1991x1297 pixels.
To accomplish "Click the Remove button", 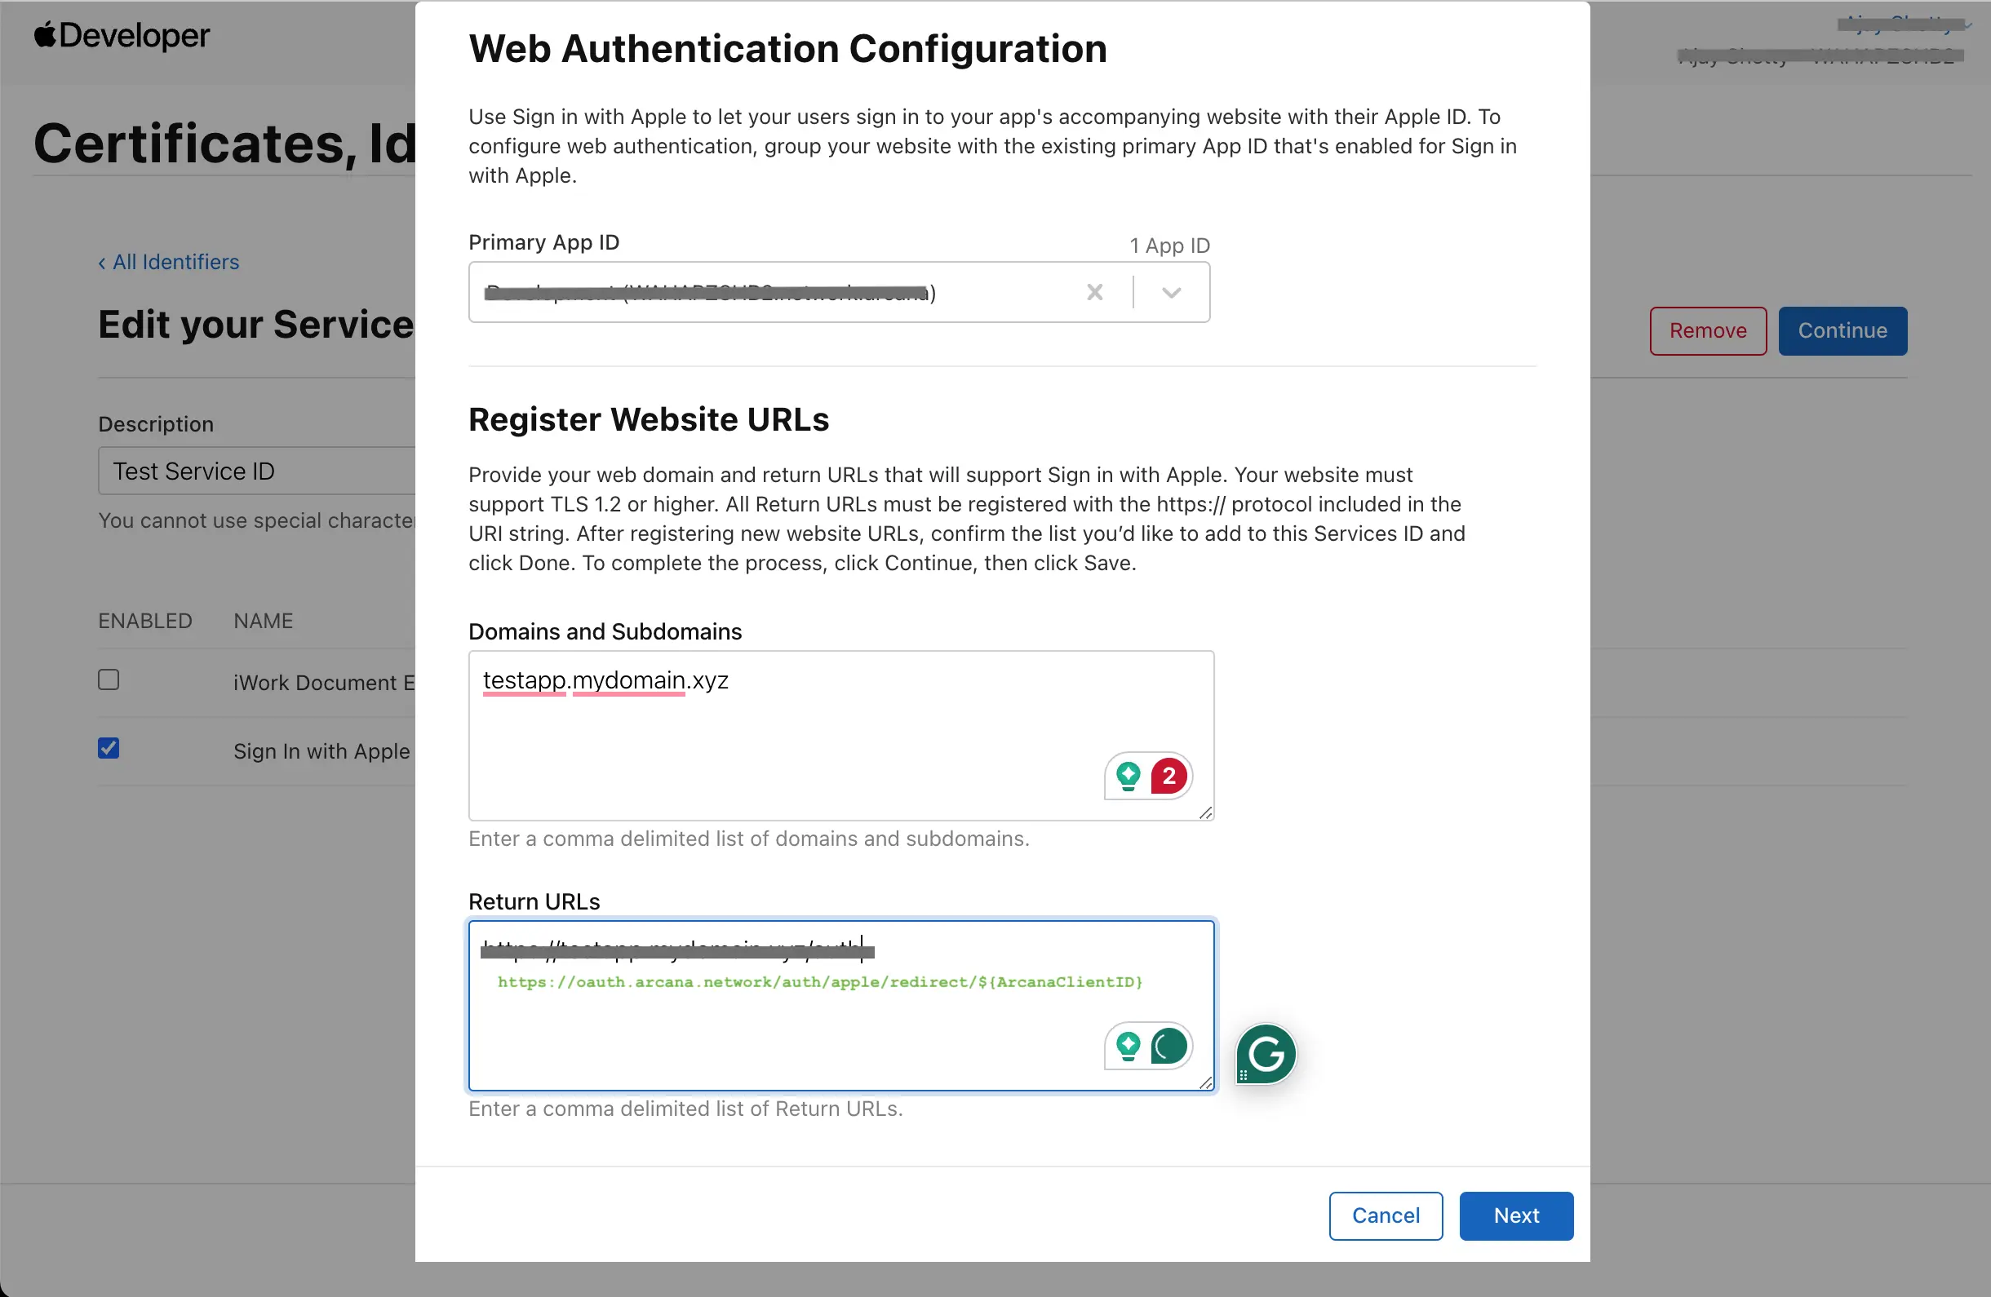I will tap(1707, 330).
